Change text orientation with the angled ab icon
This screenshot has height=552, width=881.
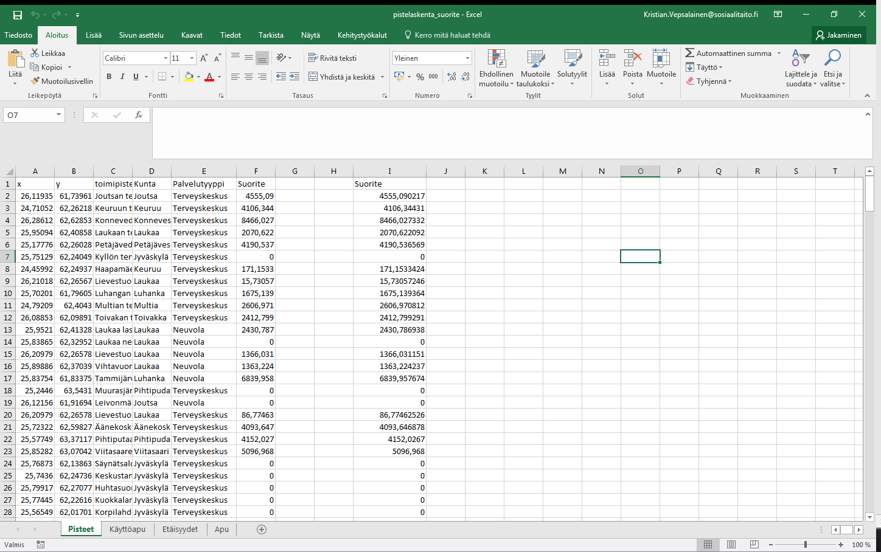point(281,58)
